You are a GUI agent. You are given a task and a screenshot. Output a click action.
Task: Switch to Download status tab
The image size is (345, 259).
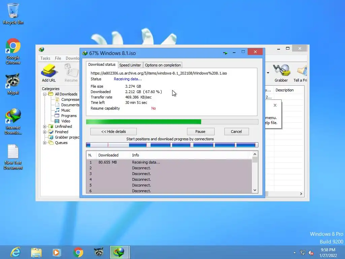coord(102,64)
